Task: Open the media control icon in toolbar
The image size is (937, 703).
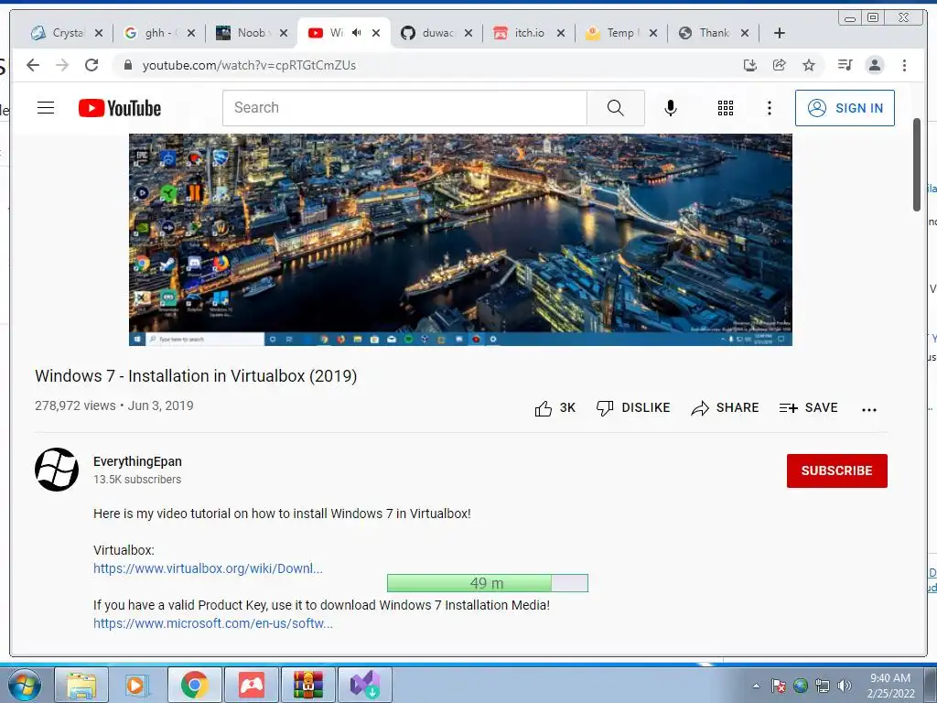Action: pyautogui.click(x=845, y=65)
